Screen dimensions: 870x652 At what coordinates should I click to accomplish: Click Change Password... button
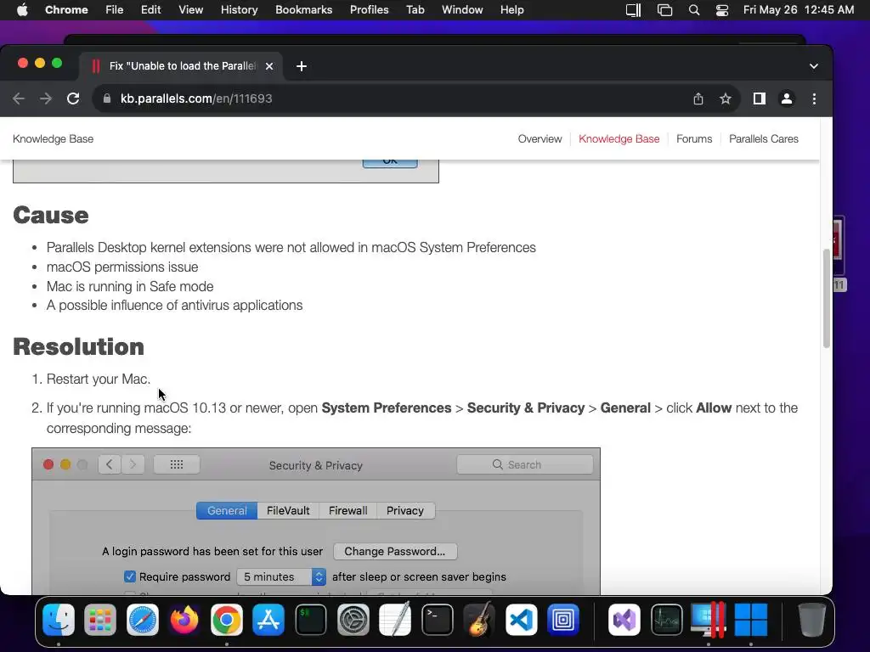click(394, 552)
